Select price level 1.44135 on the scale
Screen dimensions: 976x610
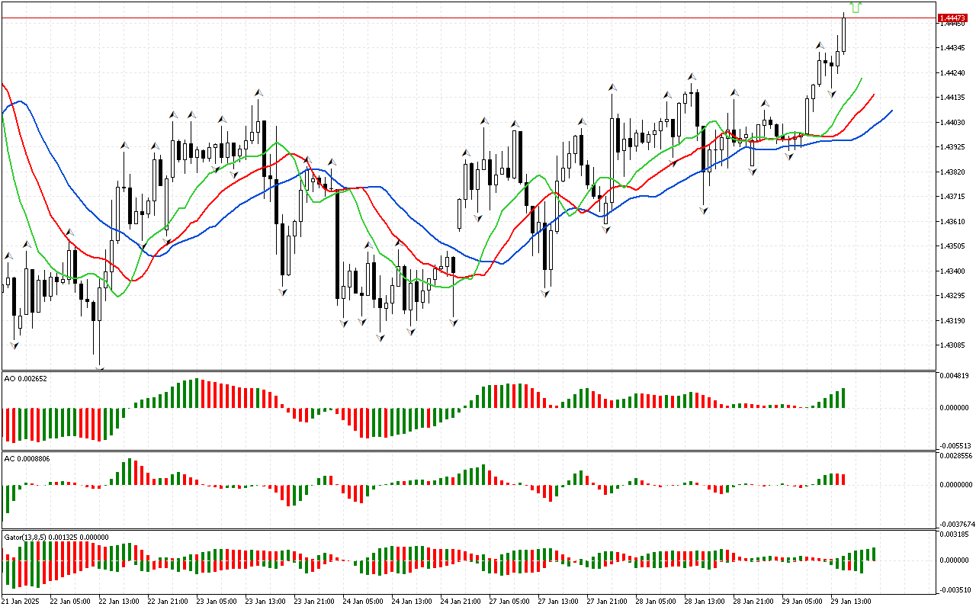coord(953,98)
